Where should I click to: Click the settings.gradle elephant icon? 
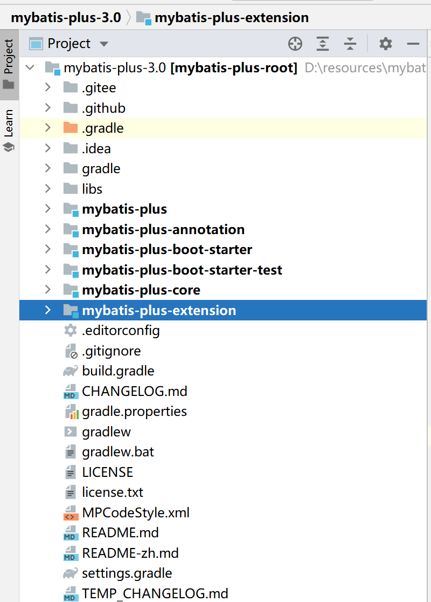(x=71, y=573)
